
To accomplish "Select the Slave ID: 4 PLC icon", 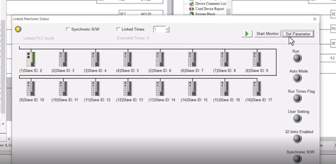I will (x=95, y=59).
